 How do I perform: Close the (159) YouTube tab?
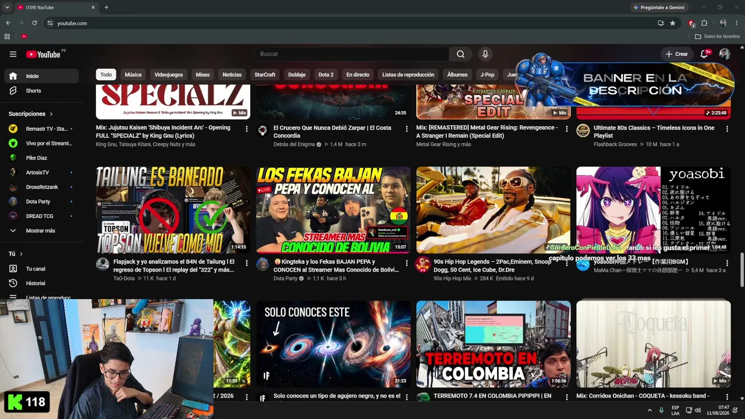[93, 8]
